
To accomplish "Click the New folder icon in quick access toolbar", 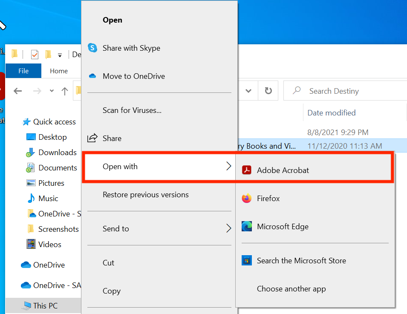I will (48, 55).
